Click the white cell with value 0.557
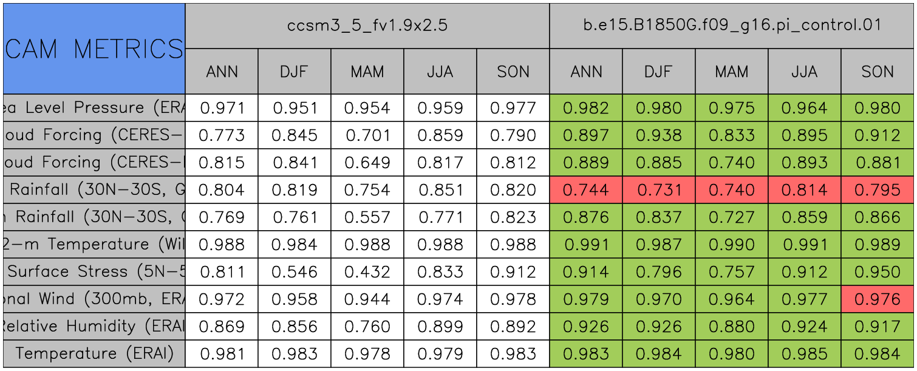Image resolution: width=917 pixels, height=371 pixels. point(367,217)
